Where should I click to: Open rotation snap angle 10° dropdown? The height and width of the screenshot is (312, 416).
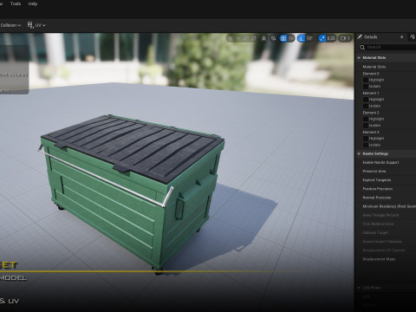309,38
